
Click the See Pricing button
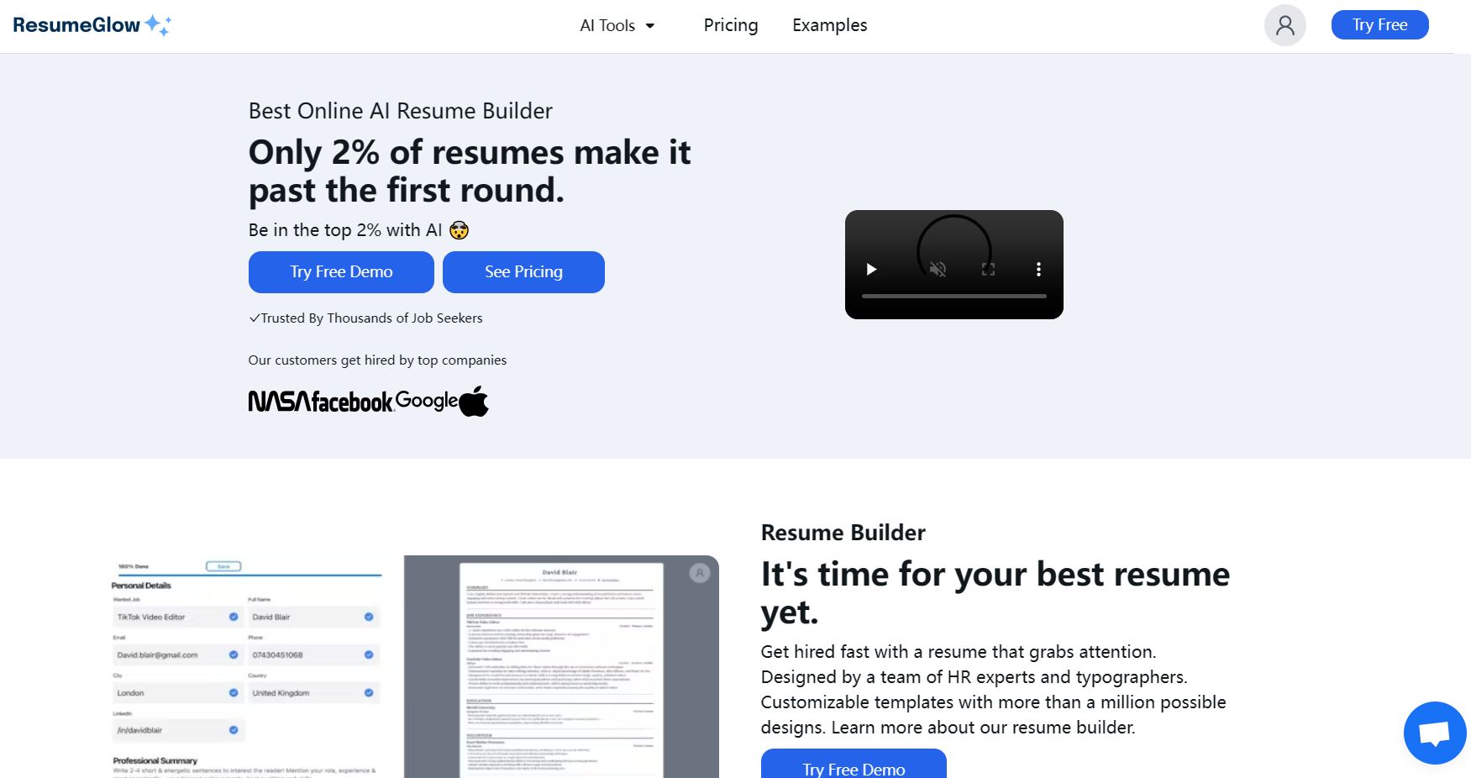point(523,272)
